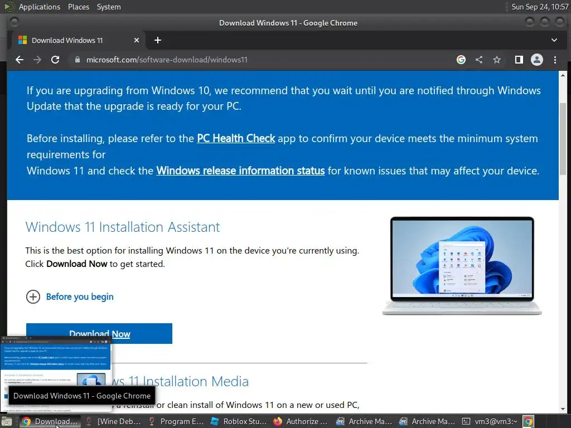Click the Windows 11 laptop image
The height and width of the screenshot is (428, 571).
point(462,266)
